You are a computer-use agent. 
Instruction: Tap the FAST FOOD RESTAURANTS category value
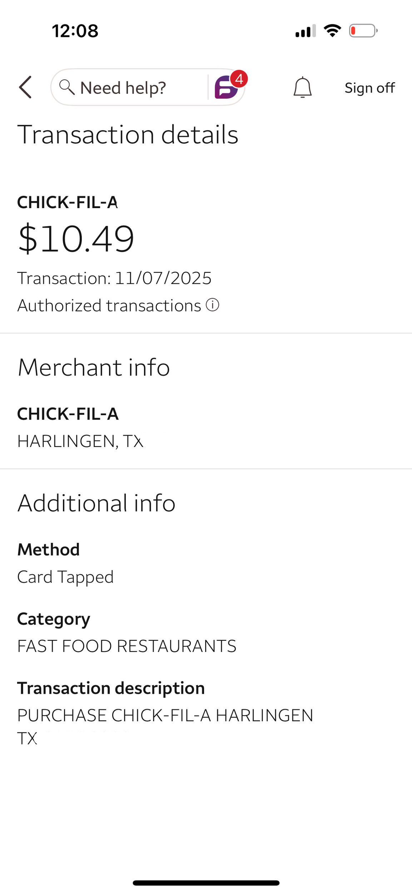pyautogui.click(x=126, y=646)
